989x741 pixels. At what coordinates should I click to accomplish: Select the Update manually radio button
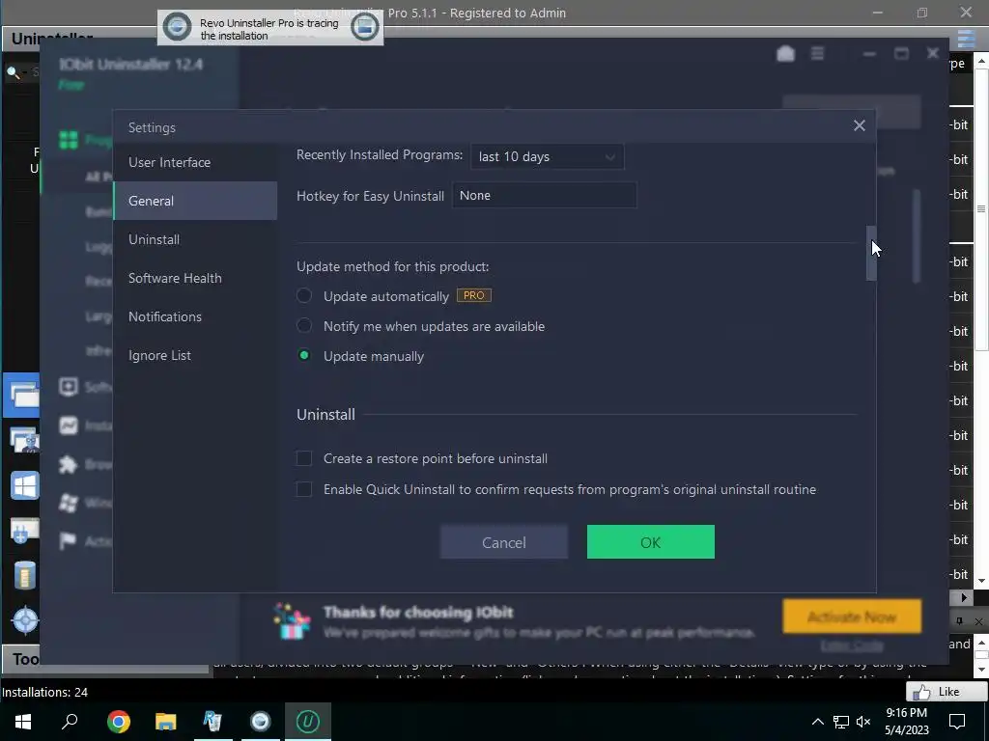click(304, 355)
